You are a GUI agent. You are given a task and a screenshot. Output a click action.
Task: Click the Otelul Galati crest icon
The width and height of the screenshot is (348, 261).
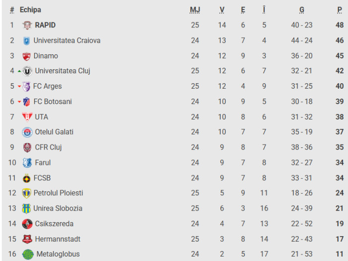click(x=27, y=132)
